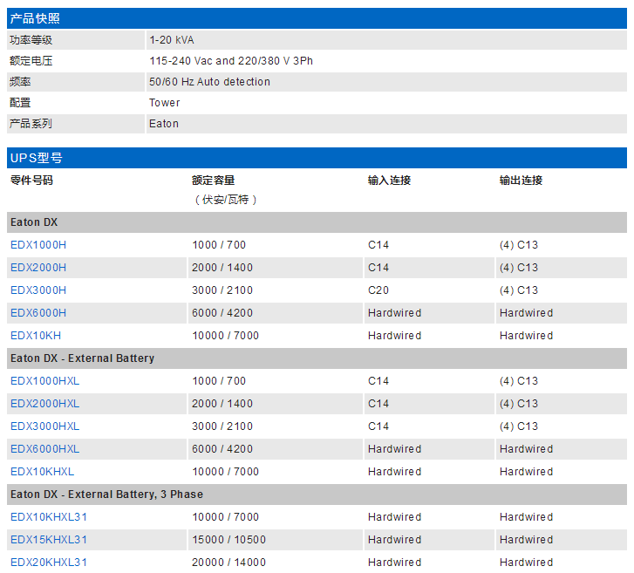Select the EDX3000HXL link
The image size is (634, 573).
pos(44,426)
